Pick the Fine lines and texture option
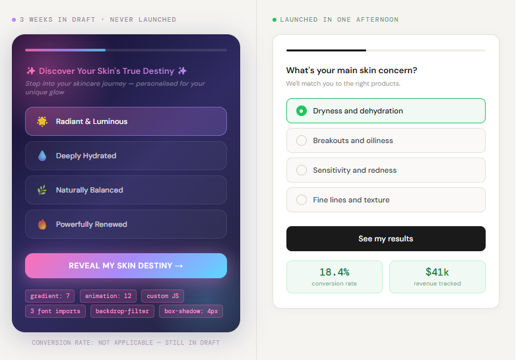Screen dimensions: 518x360 (302, 200)
